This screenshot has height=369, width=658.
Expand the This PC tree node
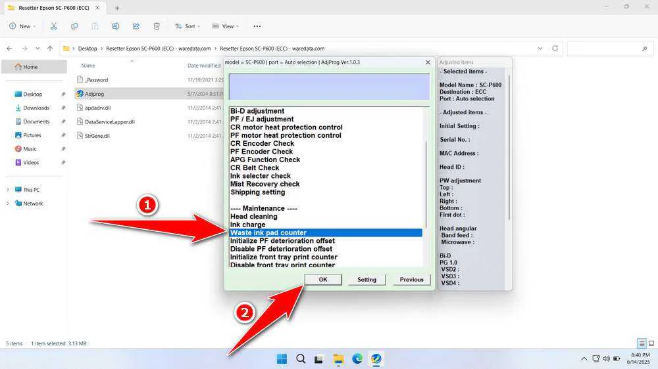[x=8, y=190]
